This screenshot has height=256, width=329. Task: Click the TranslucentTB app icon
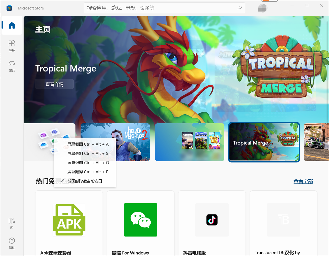click(284, 220)
